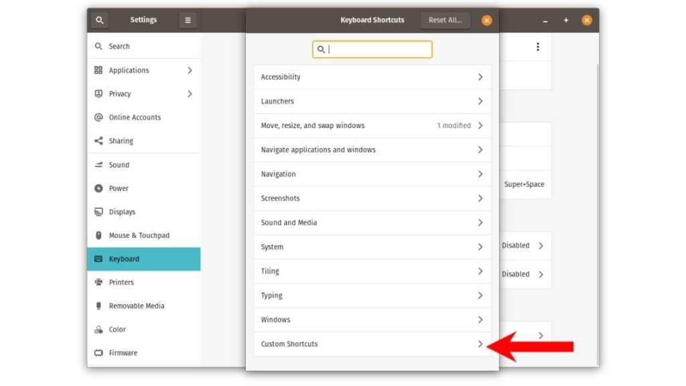Image resolution: width=686 pixels, height=386 pixels.
Task: Click the three-dot menu icon
Action: [537, 47]
